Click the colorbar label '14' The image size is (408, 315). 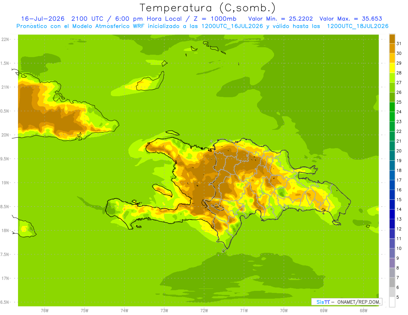(x=399, y=209)
